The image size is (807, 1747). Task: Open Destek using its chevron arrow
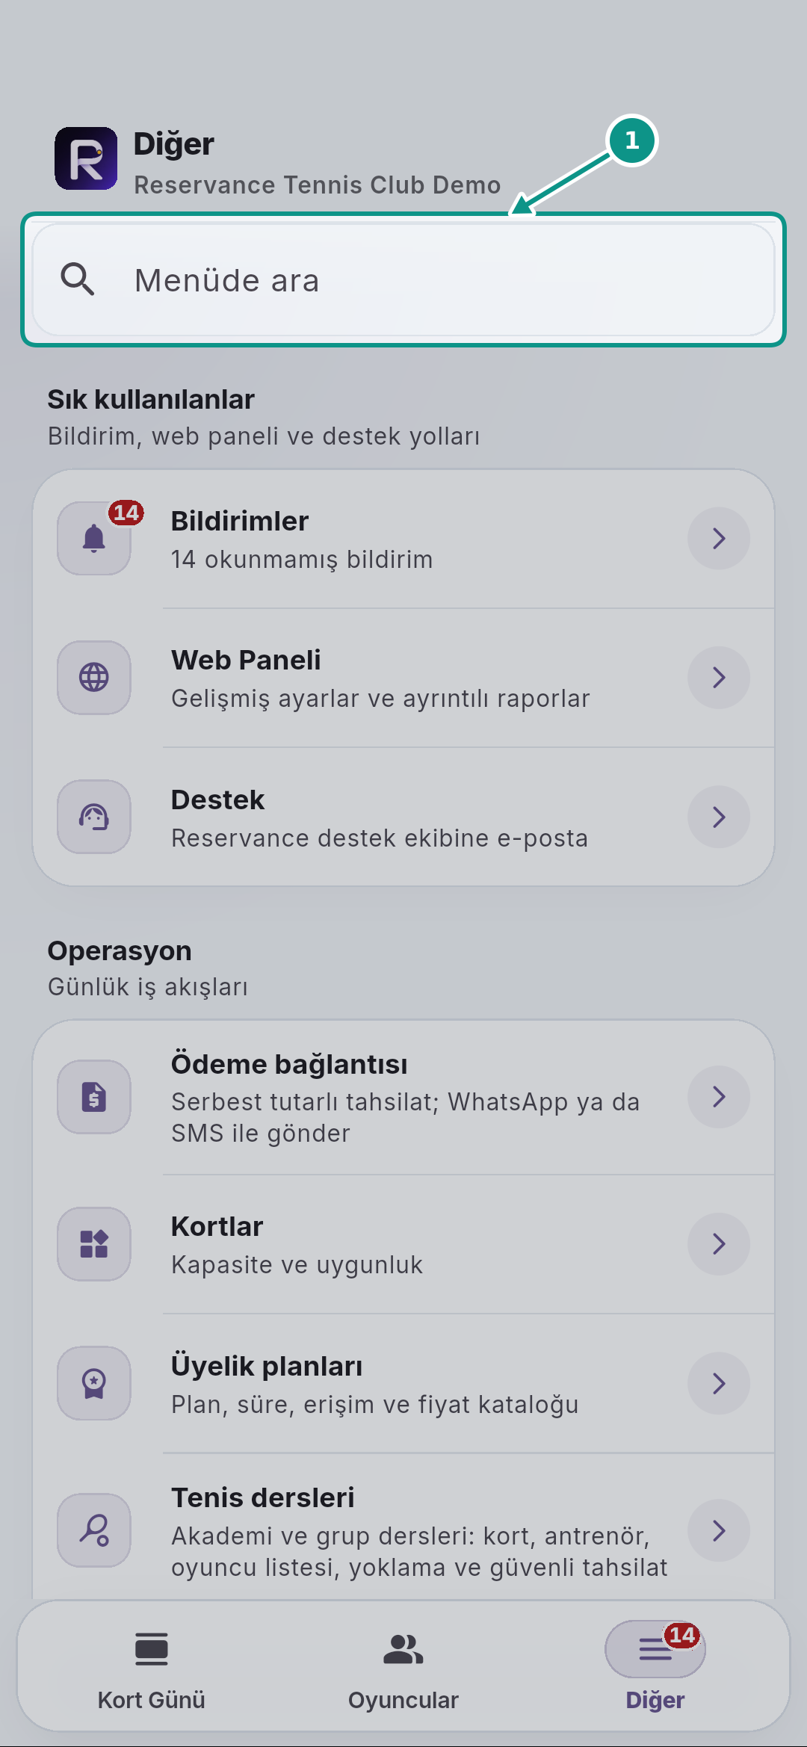[719, 817]
